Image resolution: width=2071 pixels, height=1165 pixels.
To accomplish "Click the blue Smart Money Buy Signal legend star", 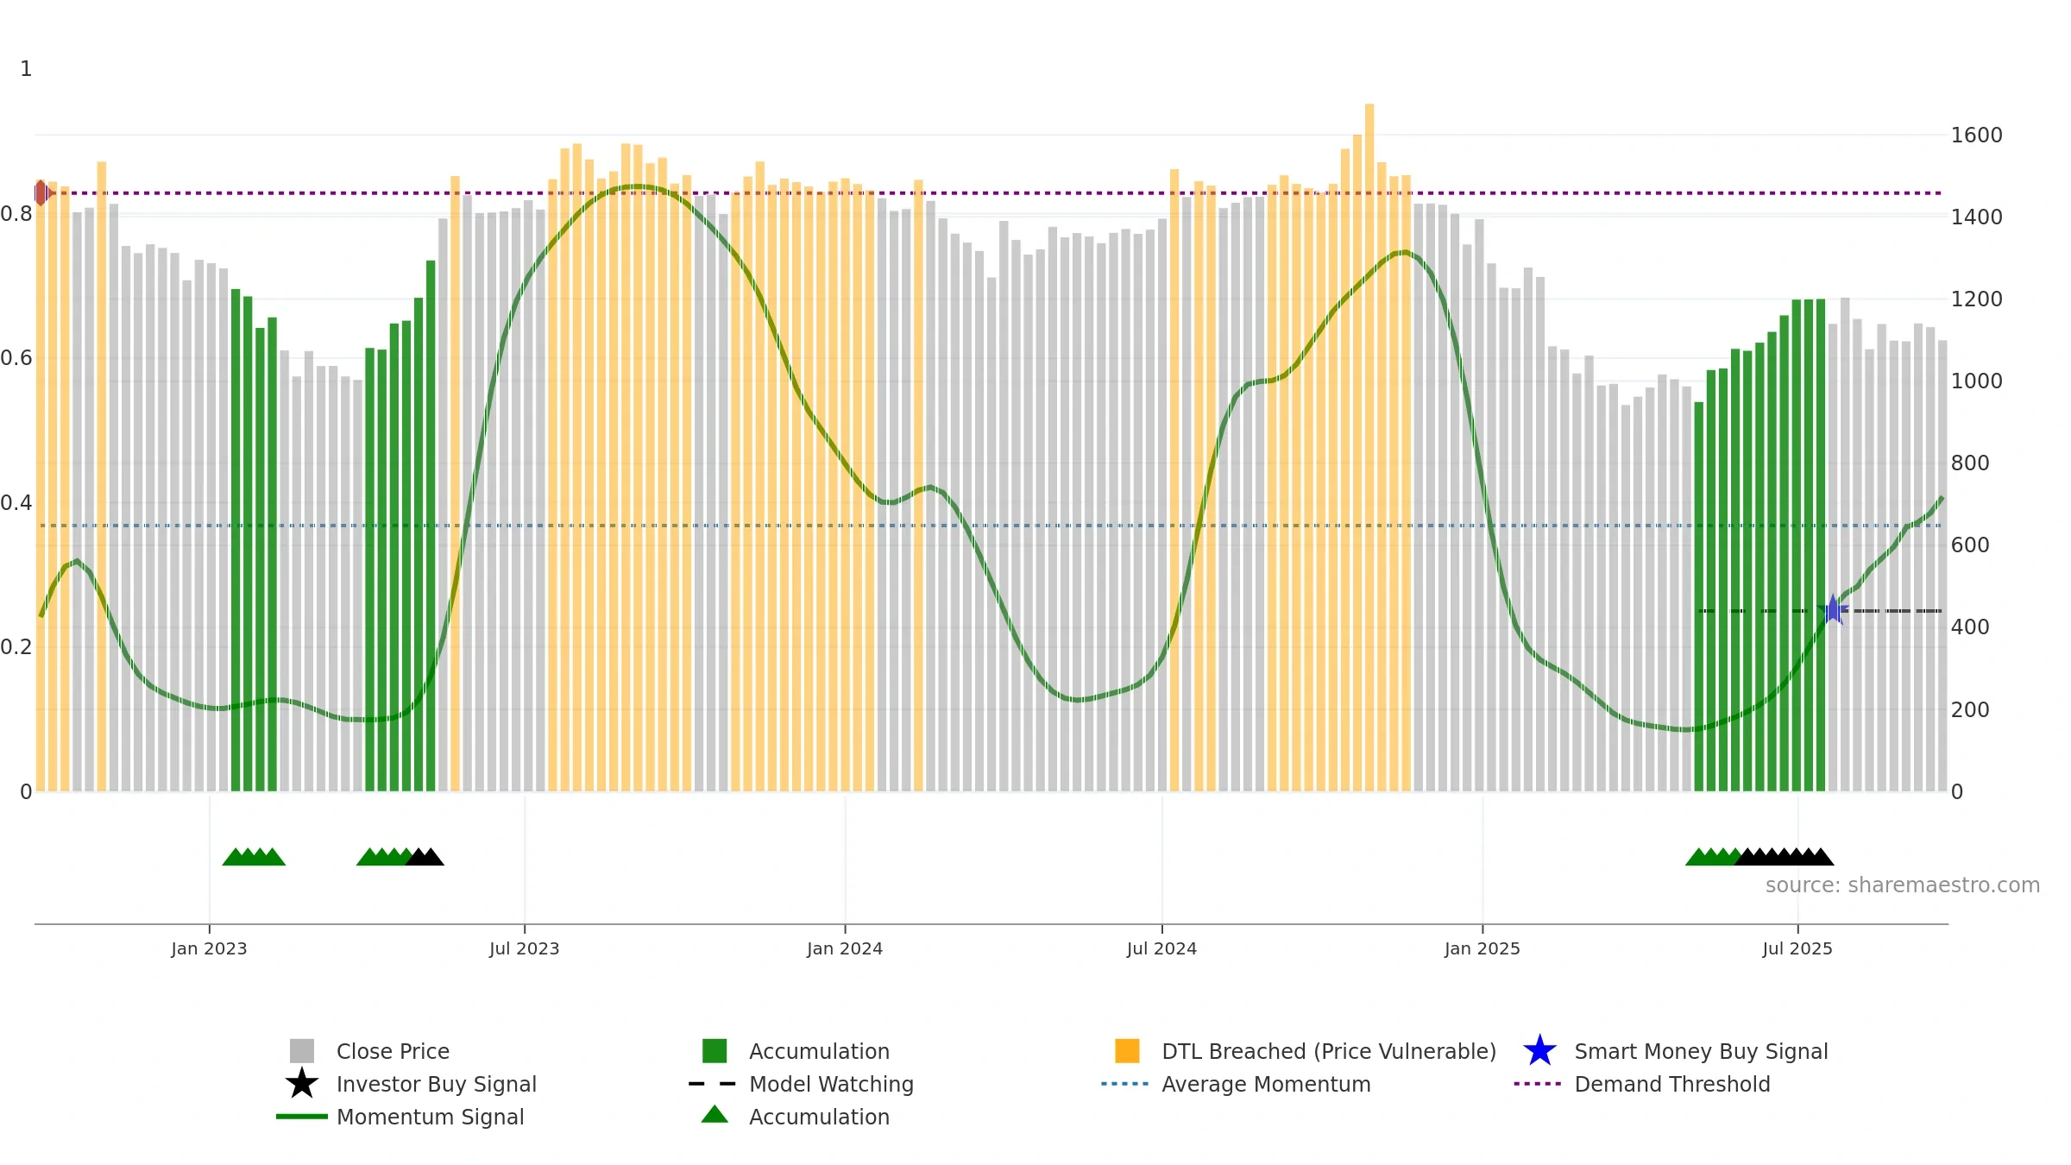I will [x=1539, y=1051].
